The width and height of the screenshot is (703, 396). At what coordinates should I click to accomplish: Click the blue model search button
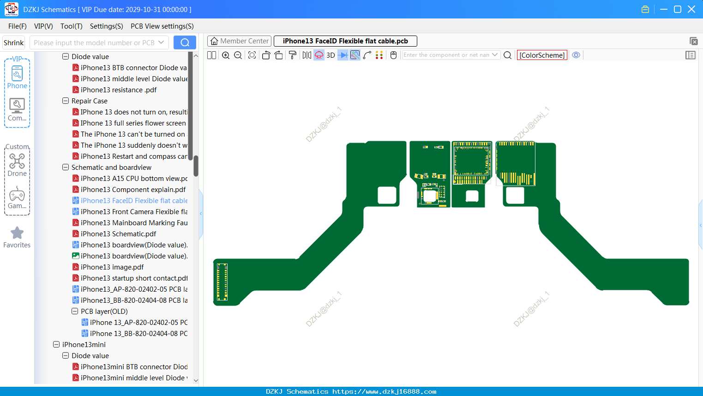tap(185, 42)
